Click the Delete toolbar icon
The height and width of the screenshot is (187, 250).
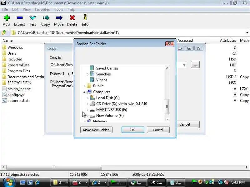(72, 18)
